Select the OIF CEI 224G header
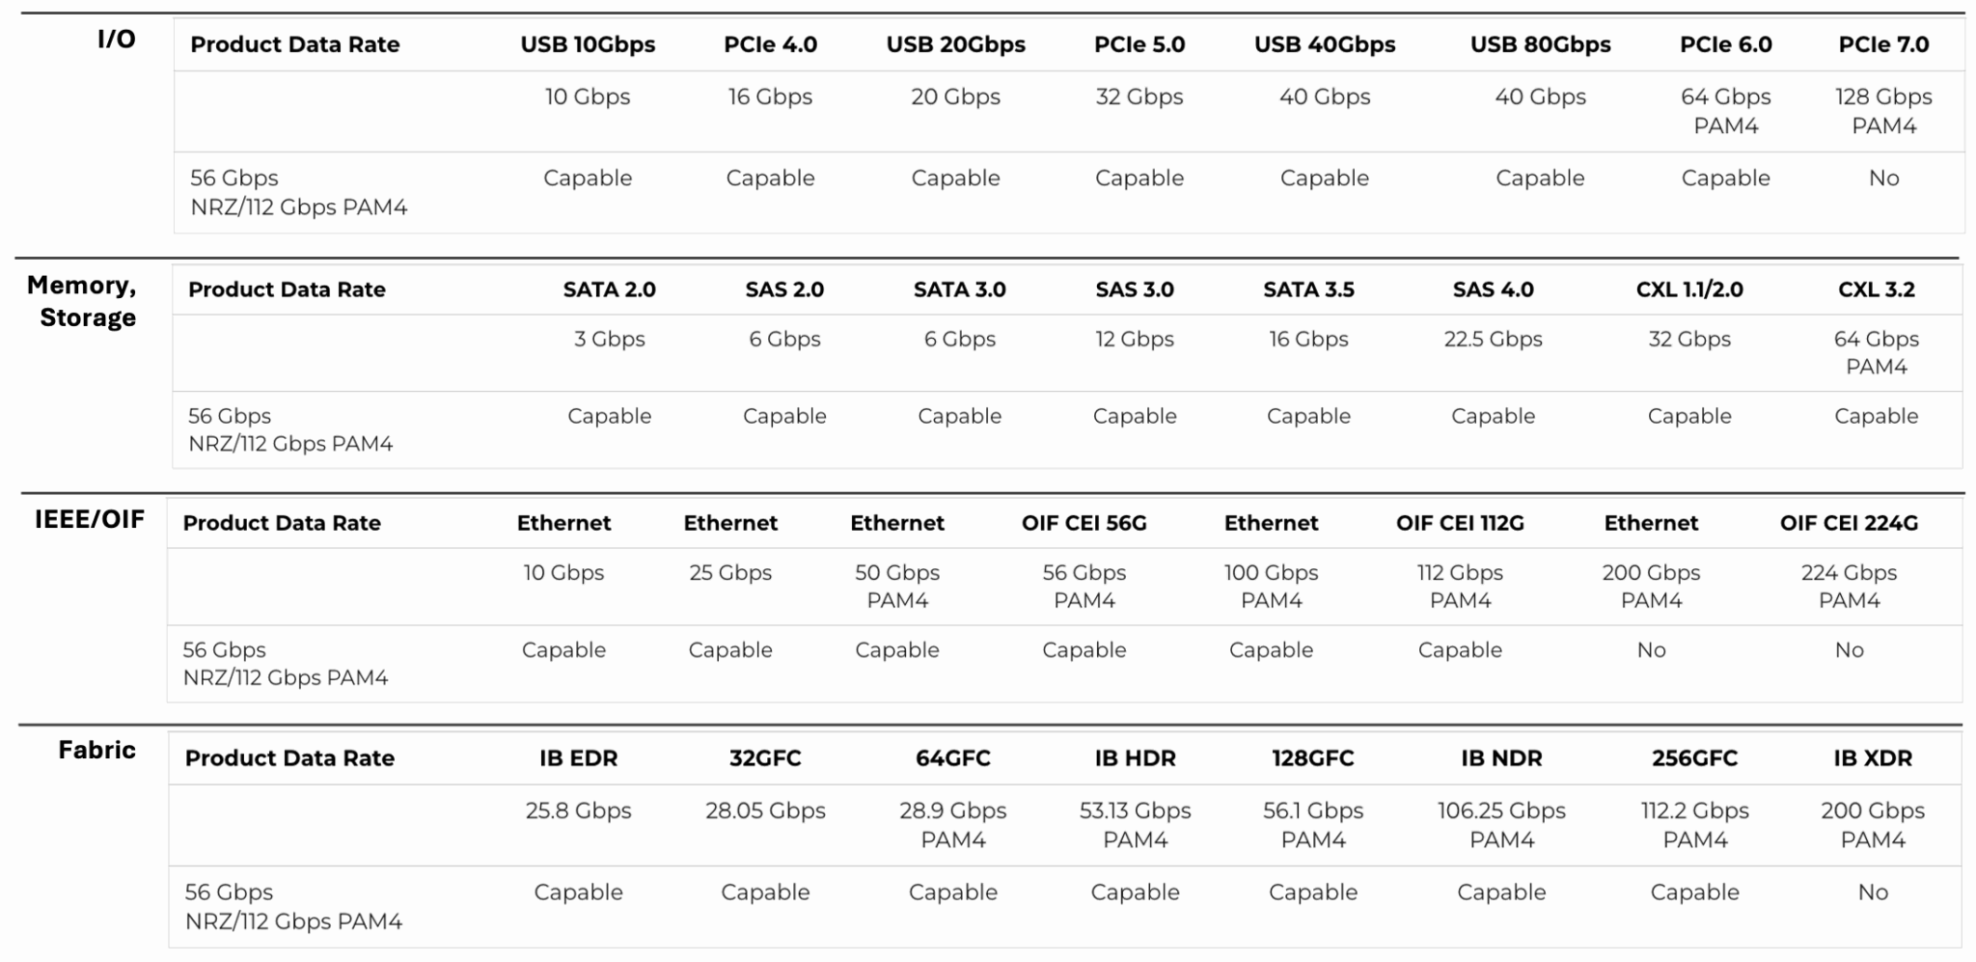This screenshot has height=962, width=1976. pos(1849,523)
